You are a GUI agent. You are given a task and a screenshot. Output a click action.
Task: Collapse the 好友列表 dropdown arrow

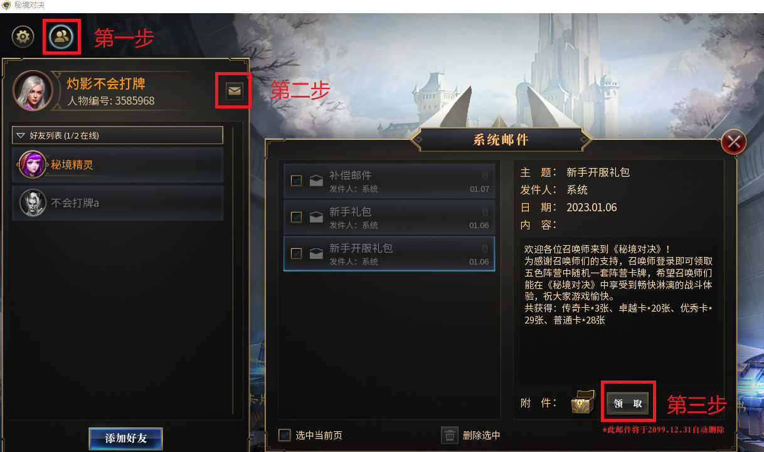[x=21, y=135]
